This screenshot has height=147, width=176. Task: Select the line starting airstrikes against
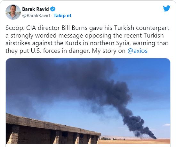pos(87,43)
